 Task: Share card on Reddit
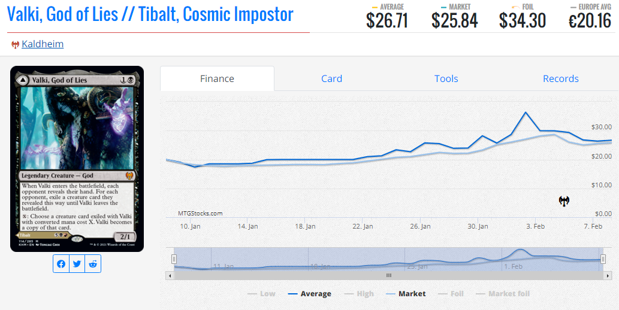pyautogui.click(x=93, y=264)
